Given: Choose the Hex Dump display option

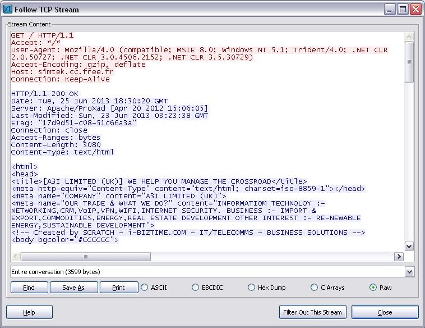Looking at the screenshot, I should tap(267, 288).
